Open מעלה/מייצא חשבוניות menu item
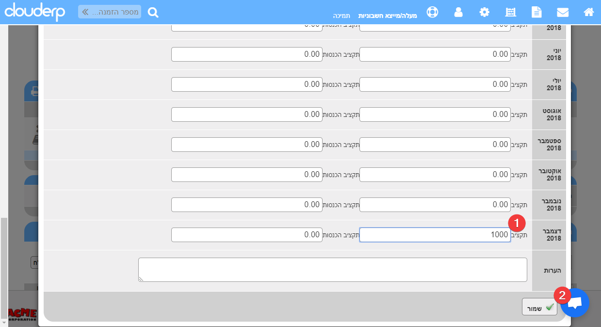 click(x=388, y=16)
